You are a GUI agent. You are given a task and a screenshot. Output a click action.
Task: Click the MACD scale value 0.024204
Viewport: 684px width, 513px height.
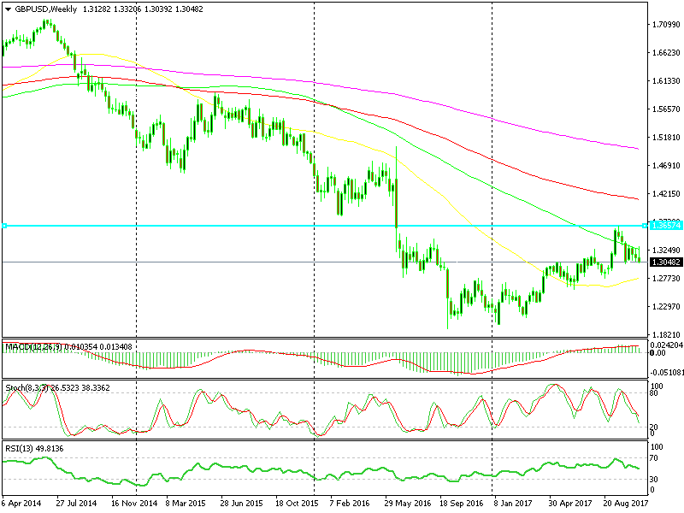click(666, 345)
